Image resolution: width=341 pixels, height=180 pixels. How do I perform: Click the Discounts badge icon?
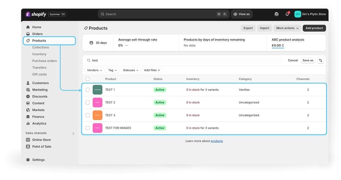28,96
